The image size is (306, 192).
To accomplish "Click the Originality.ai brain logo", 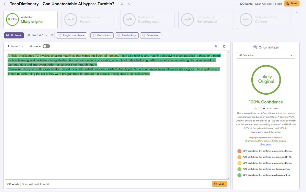I will (255, 47).
